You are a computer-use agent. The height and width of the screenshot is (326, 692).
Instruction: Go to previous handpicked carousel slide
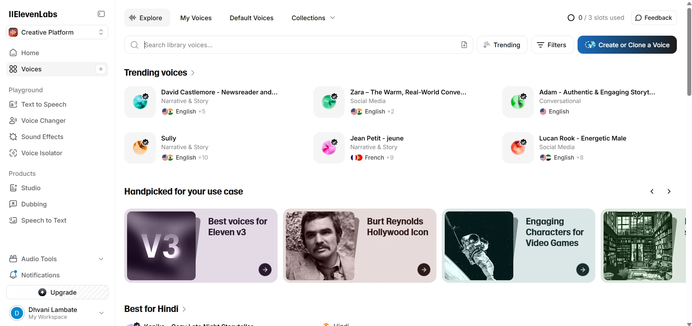pos(652,191)
